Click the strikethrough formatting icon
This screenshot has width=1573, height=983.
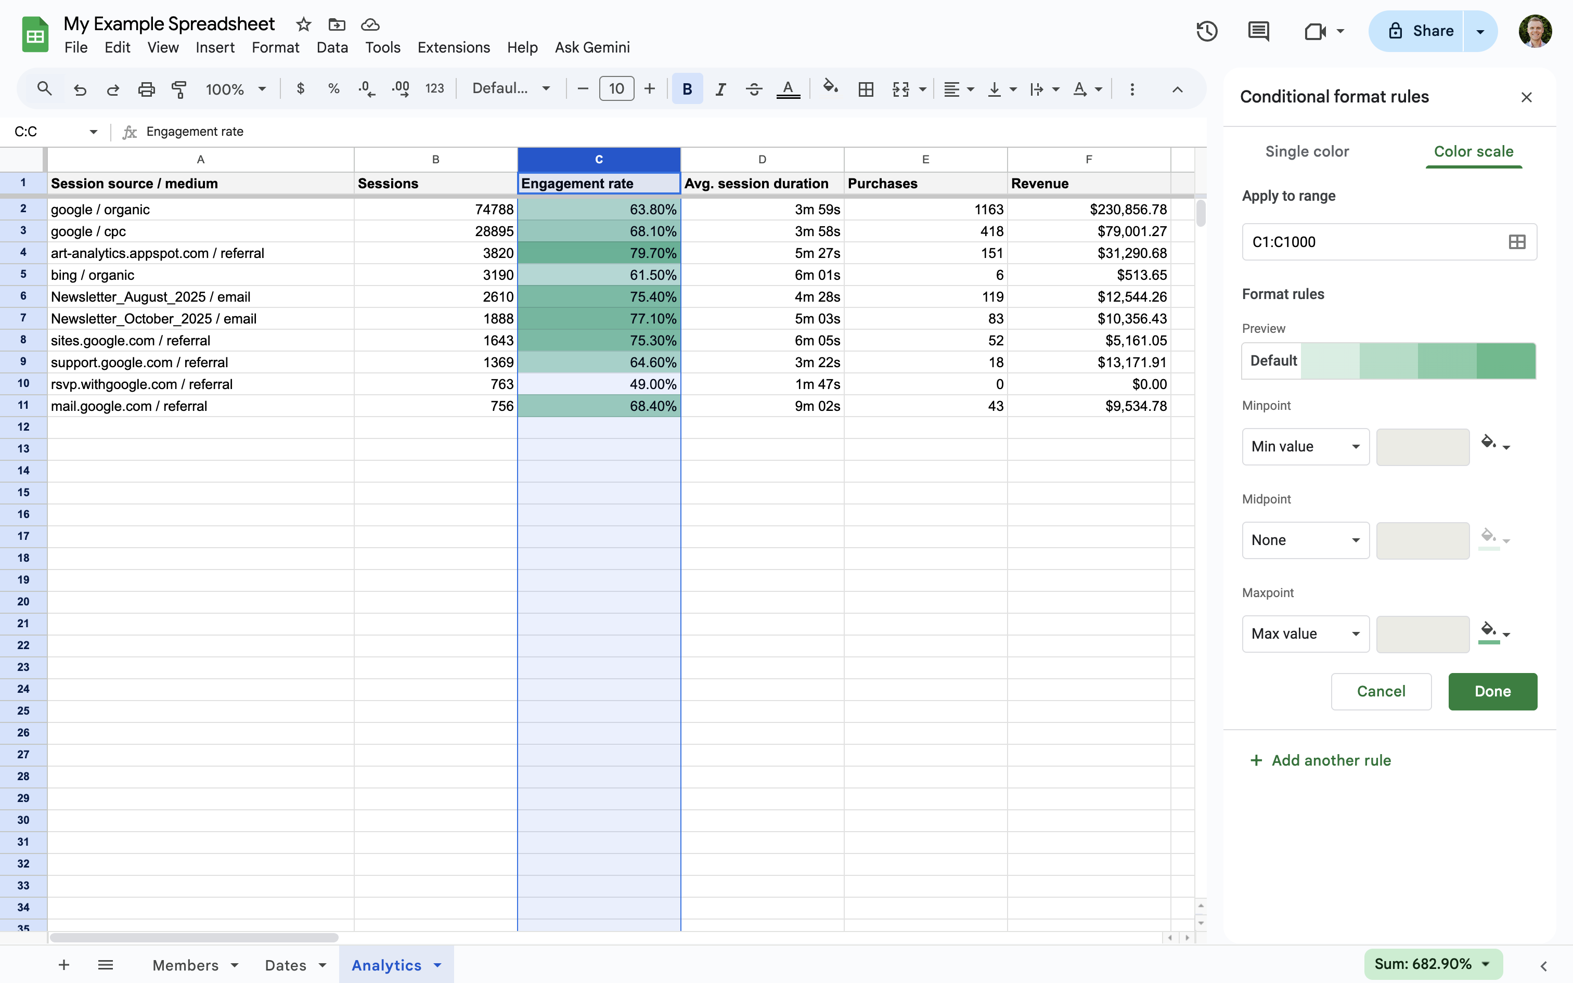click(x=754, y=89)
